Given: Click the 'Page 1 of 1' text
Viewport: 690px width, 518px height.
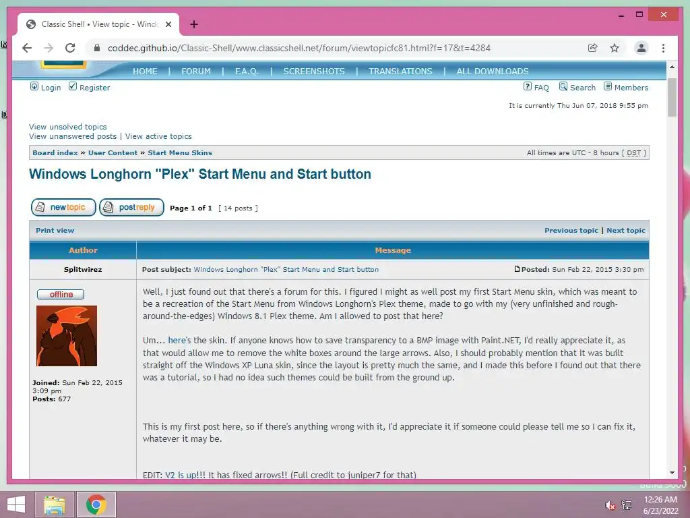Looking at the screenshot, I should (x=191, y=208).
